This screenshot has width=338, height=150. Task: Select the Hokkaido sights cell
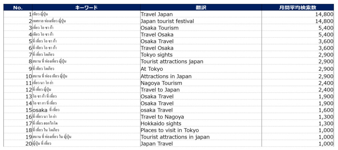pyautogui.click(x=201, y=123)
